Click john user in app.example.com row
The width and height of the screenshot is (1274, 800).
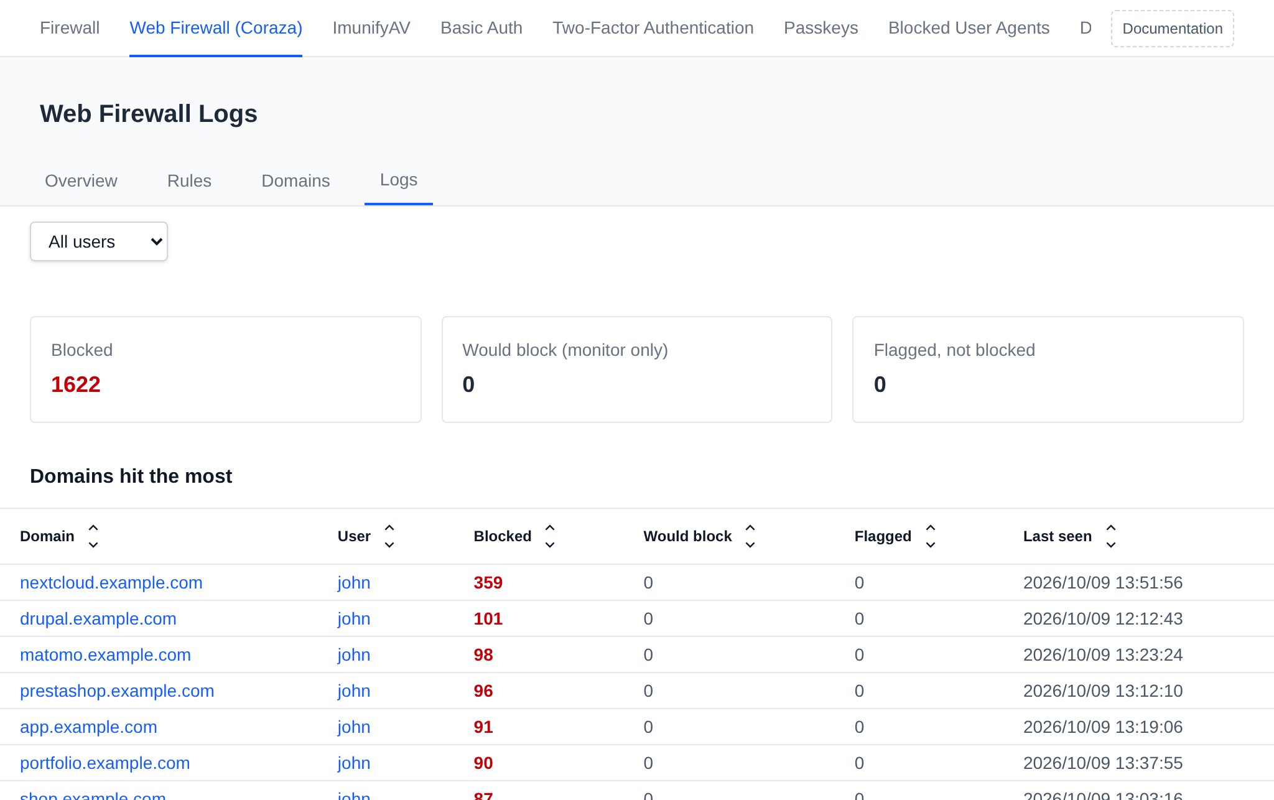tap(354, 727)
